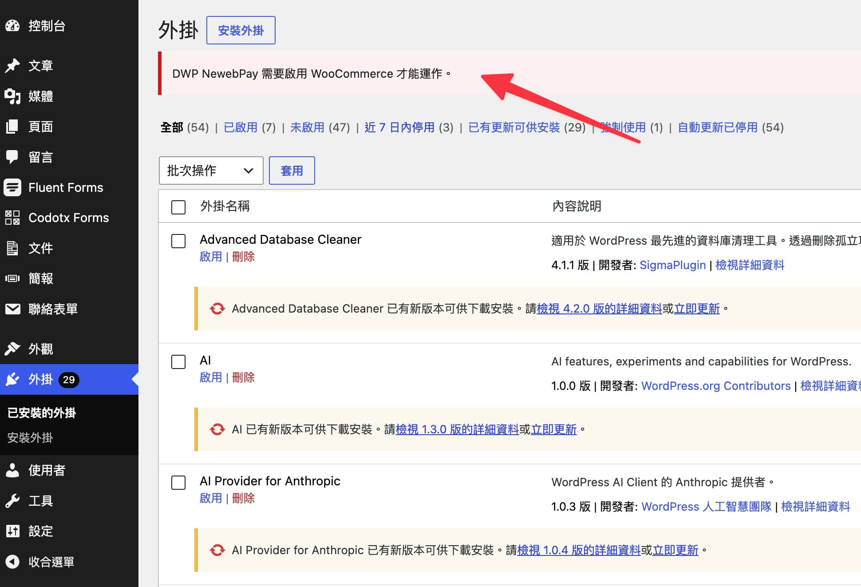
Task: Show 已有更新可供安裝 (29) plugins
Action: coord(527,128)
